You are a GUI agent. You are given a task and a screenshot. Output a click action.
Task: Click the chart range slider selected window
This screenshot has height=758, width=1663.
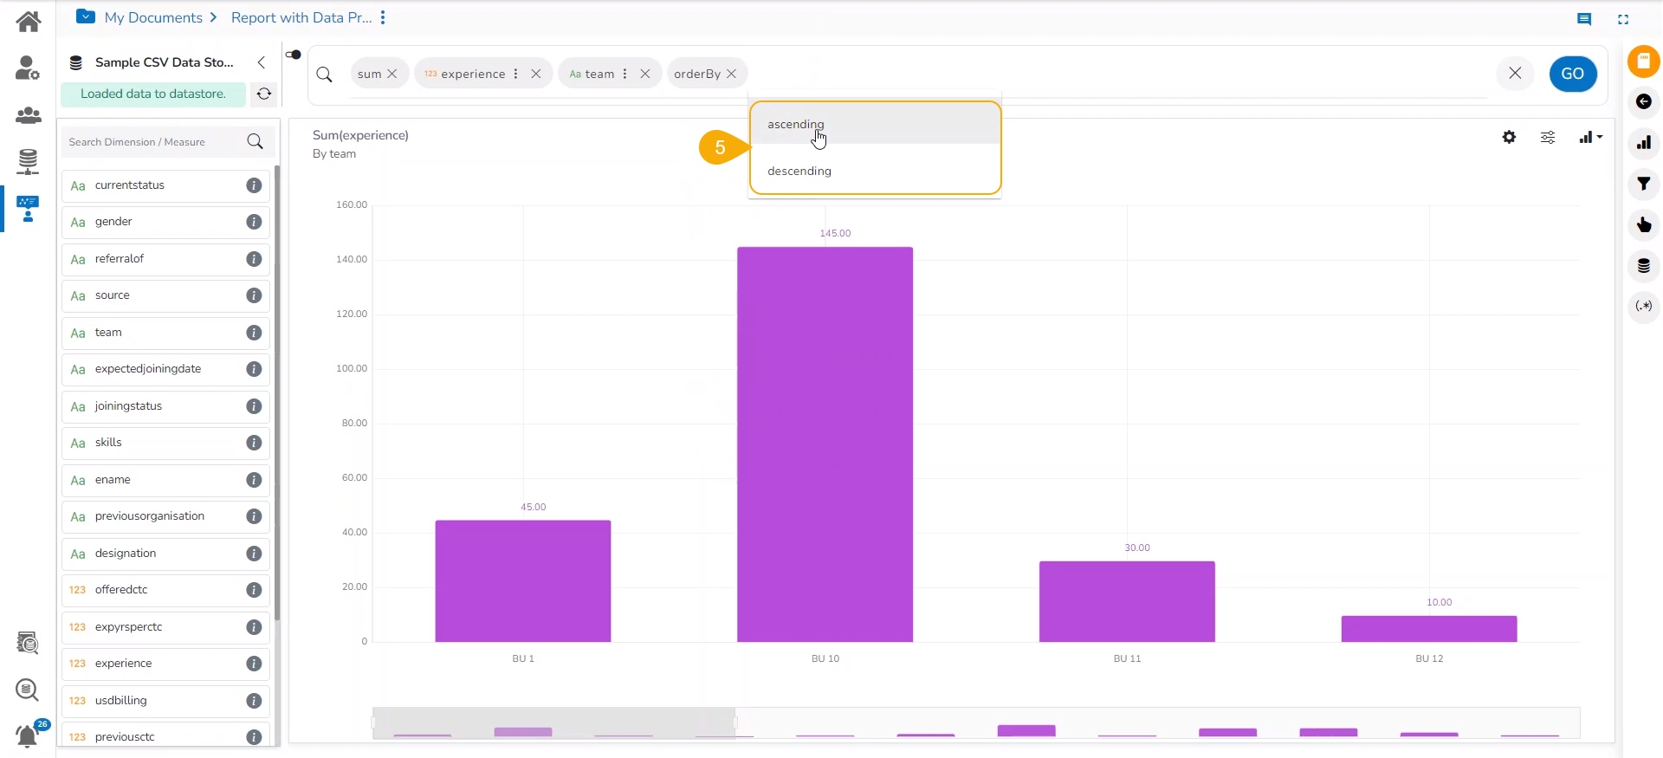pyautogui.click(x=554, y=723)
